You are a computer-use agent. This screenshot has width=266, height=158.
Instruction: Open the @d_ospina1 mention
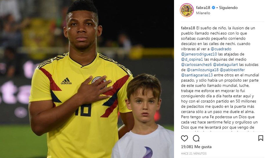192,60
